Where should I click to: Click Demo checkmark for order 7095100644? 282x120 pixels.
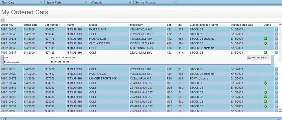click(266, 83)
